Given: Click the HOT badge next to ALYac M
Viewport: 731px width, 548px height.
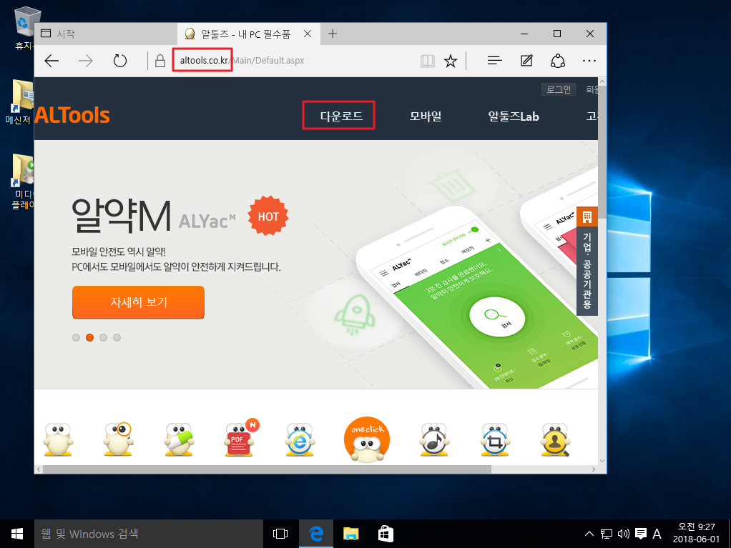Looking at the screenshot, I should point(268,216).
